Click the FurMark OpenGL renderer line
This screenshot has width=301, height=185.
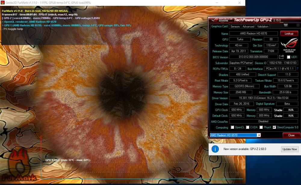[x=29, y=22]
